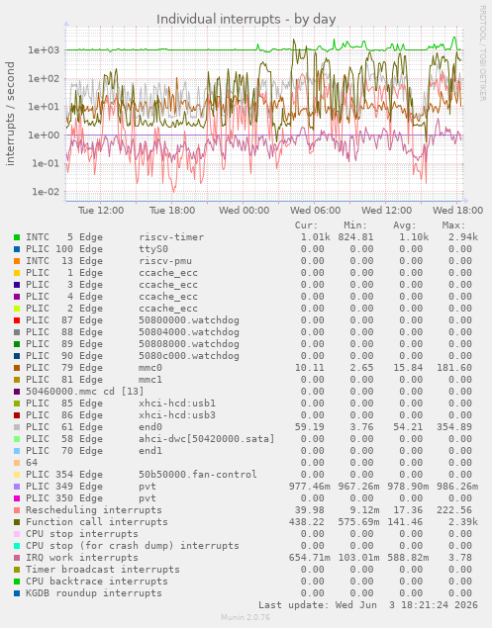Click the 'Last update' timestamp text
The image size is (492, 628).
[368, 605]
